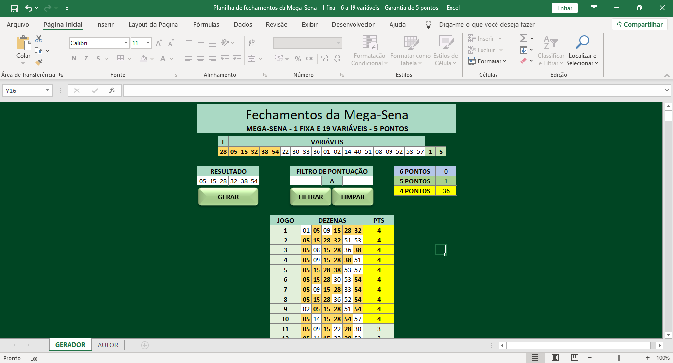Toggle italic I formatting
The width and height of the screenshot is (673, 363).
point(86,59)
